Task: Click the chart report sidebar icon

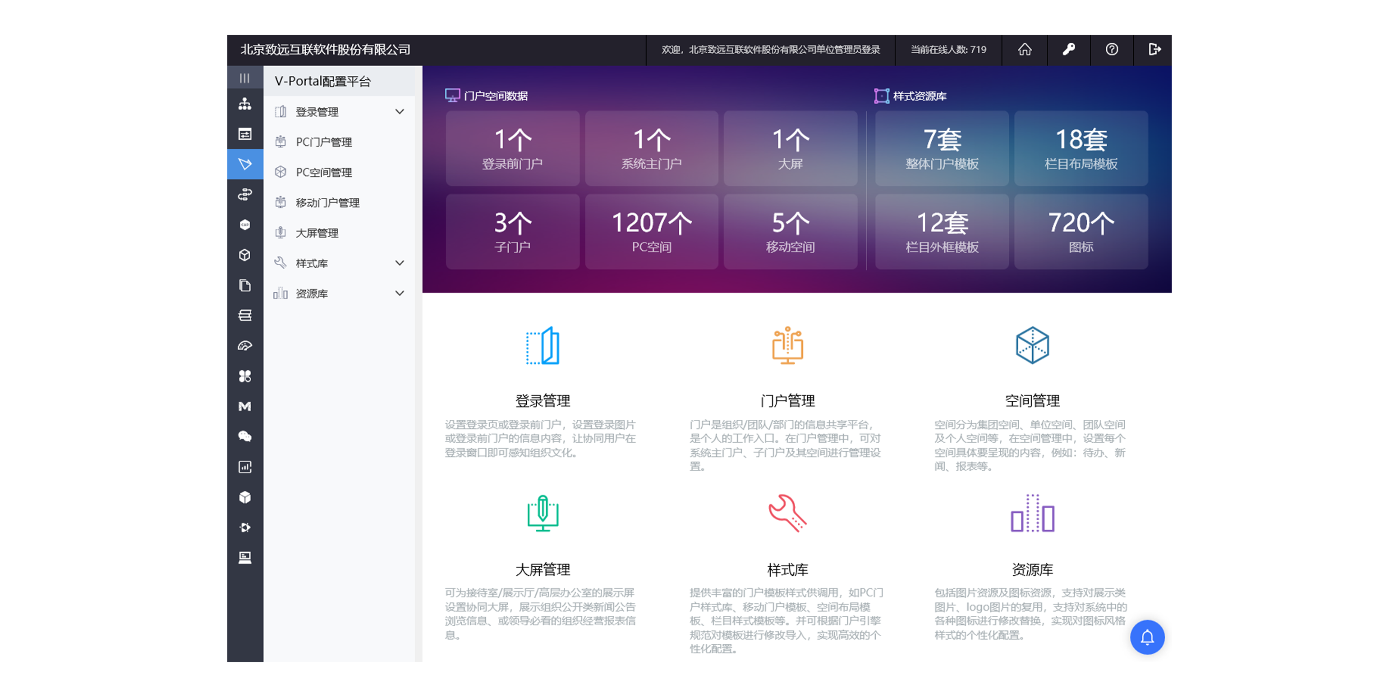Action: coord(245,467)
